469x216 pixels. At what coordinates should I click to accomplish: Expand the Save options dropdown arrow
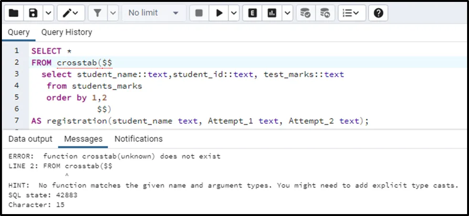coord(47,13)
